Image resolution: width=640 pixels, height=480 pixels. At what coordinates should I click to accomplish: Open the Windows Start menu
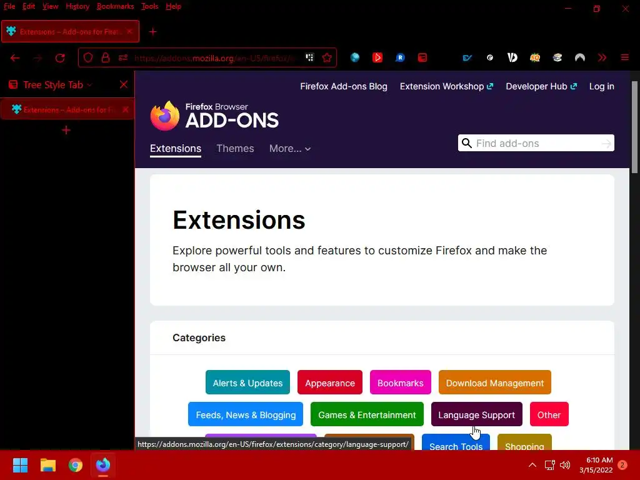(x=20, y=465)
